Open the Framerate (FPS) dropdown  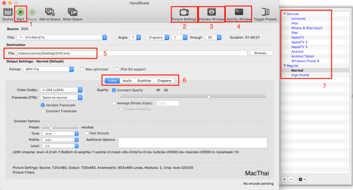61,97
